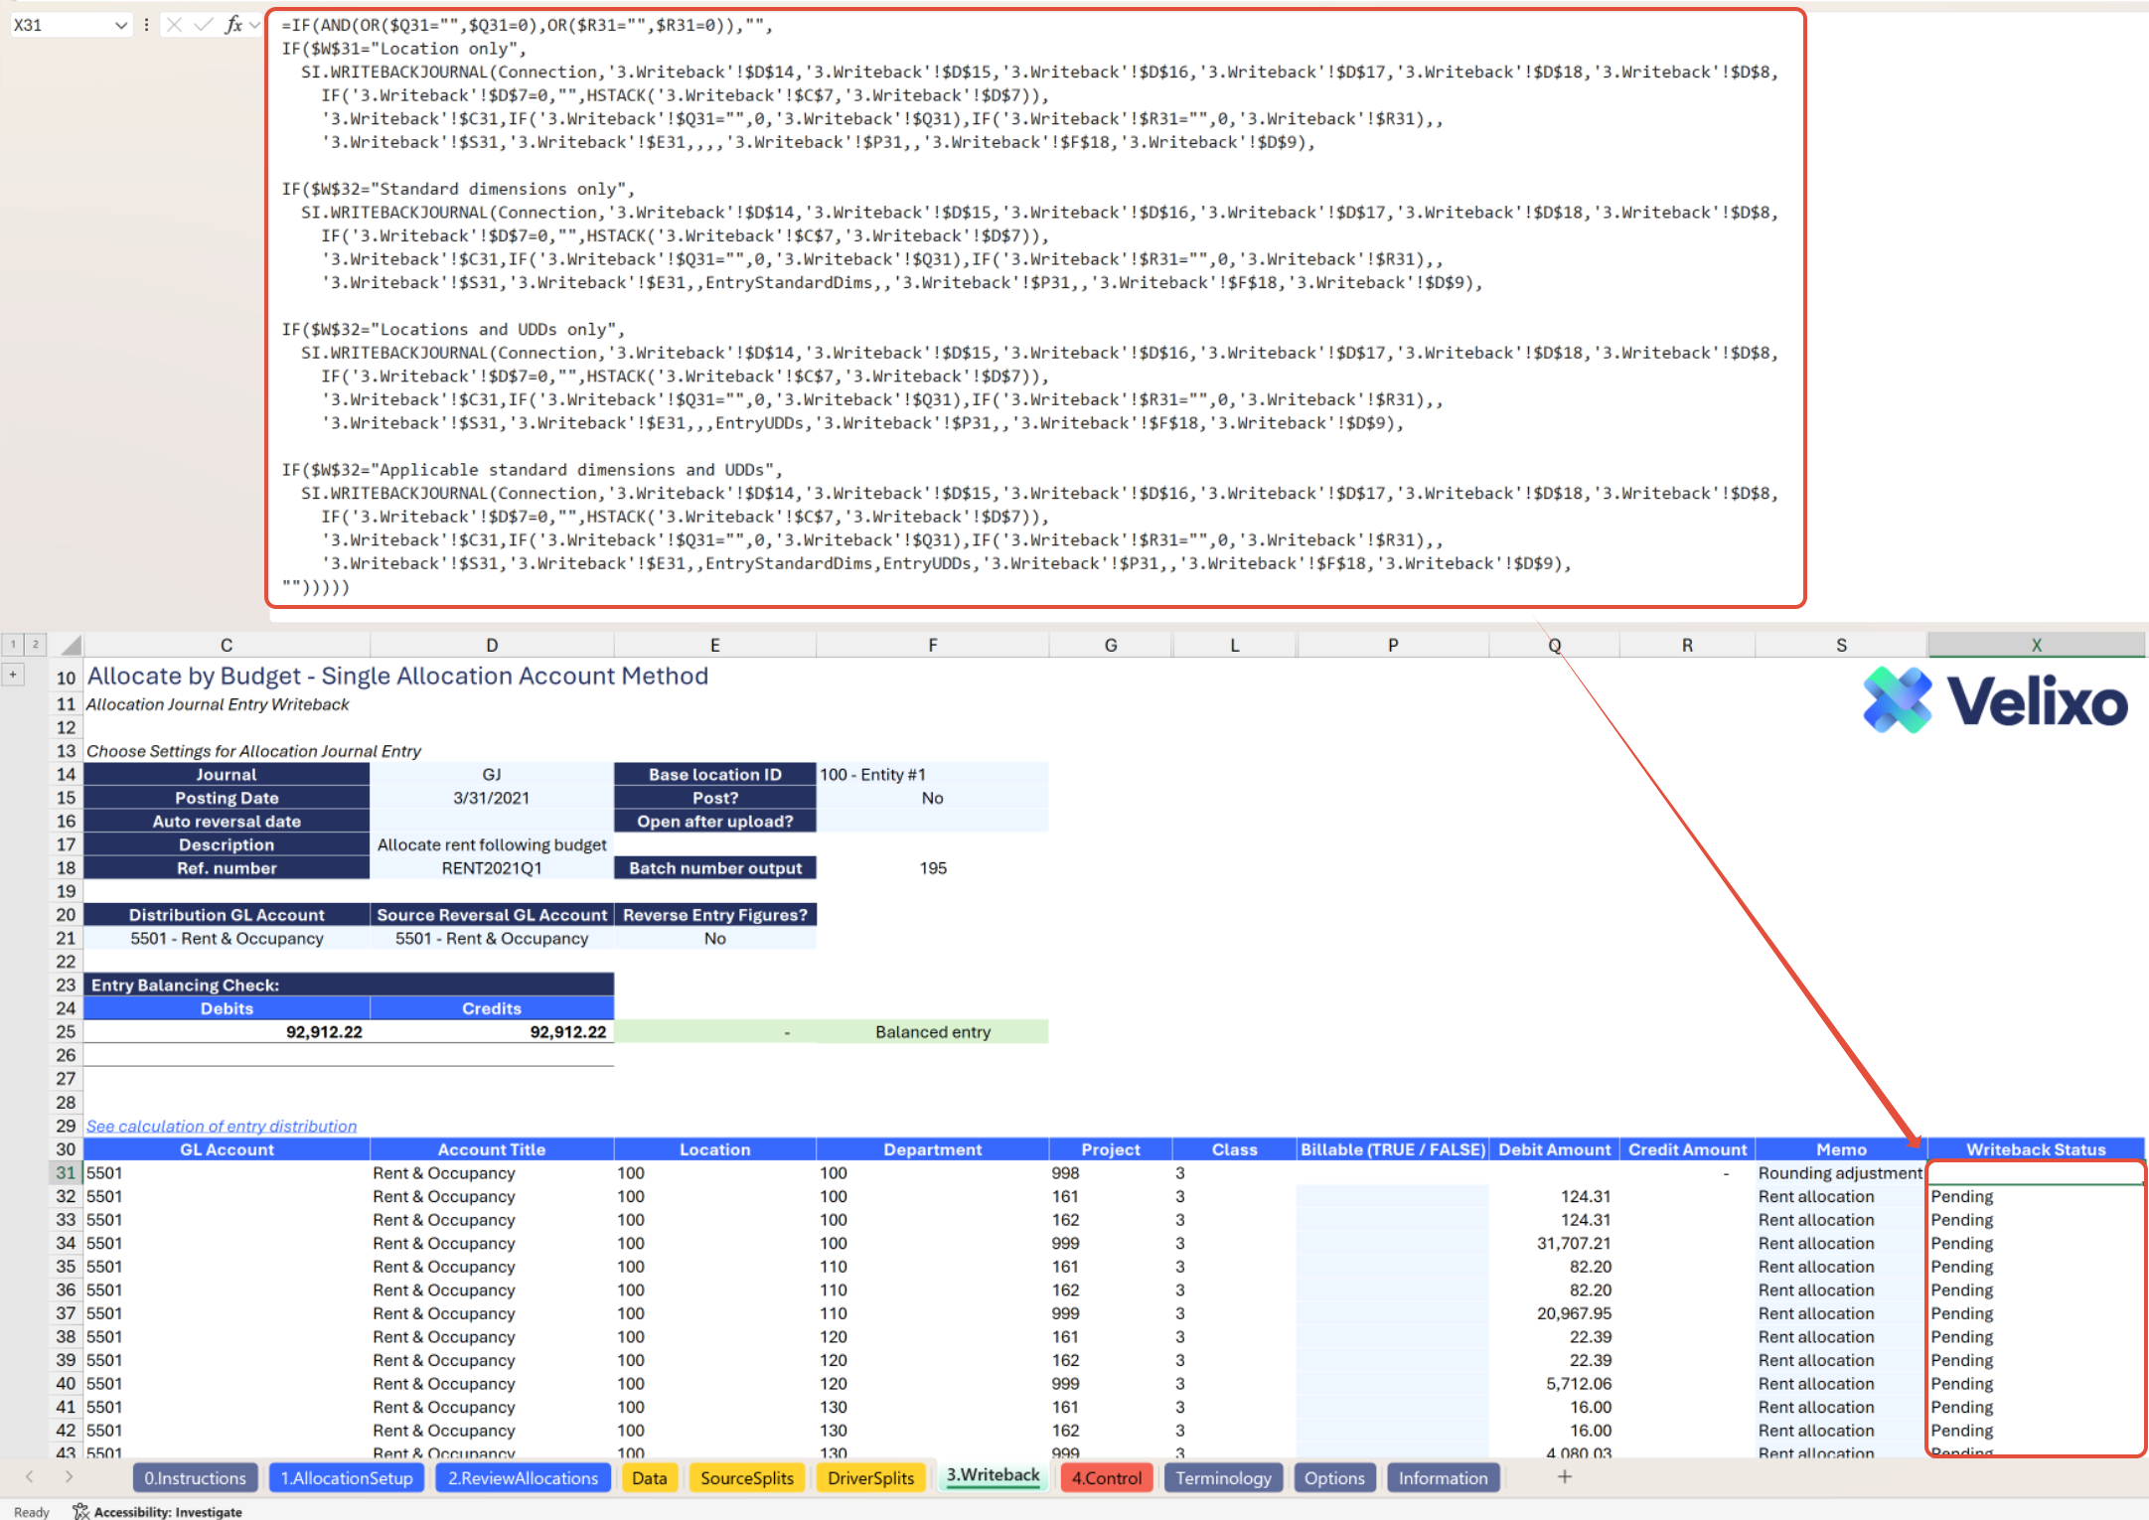Image resolution: width=2149 pixels, height=1520 pixels.
Task: Click the yellow SourceSplits sheet tab
Action: [746, 1477]
